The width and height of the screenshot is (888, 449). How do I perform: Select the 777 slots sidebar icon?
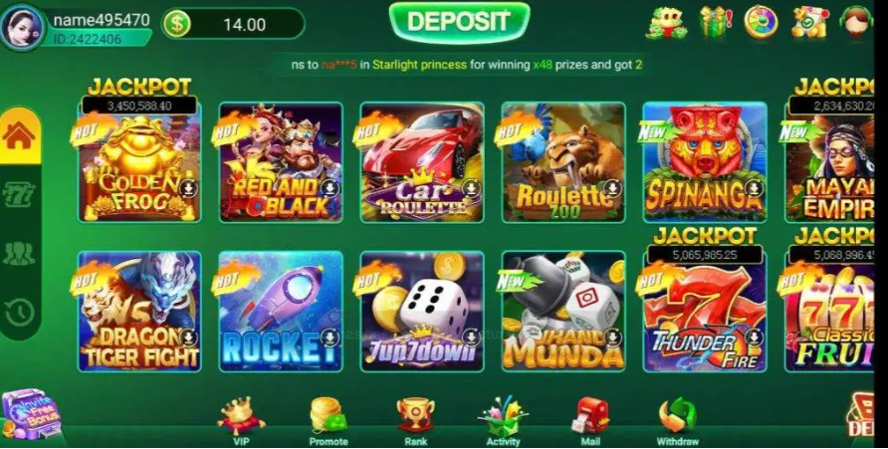pos(19,195)
